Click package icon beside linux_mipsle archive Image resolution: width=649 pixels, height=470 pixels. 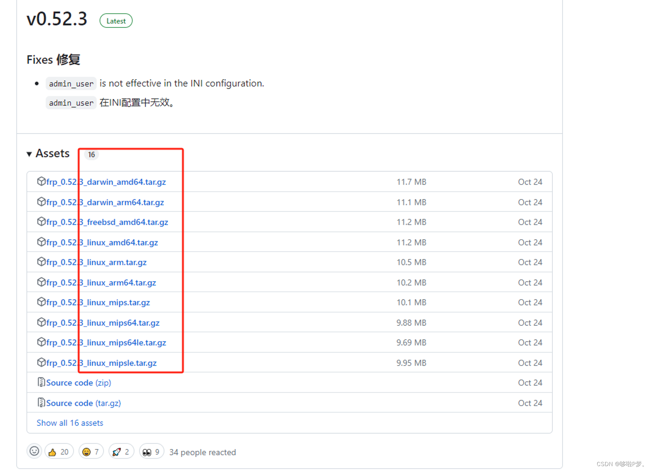click(x=41, y=362)
